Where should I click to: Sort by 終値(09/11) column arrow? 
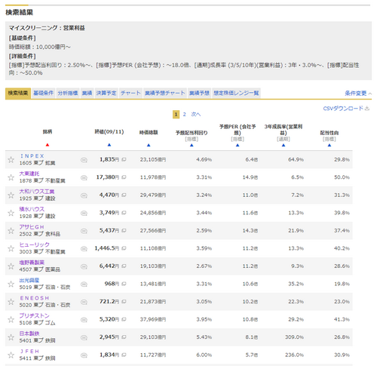[109, 145]
